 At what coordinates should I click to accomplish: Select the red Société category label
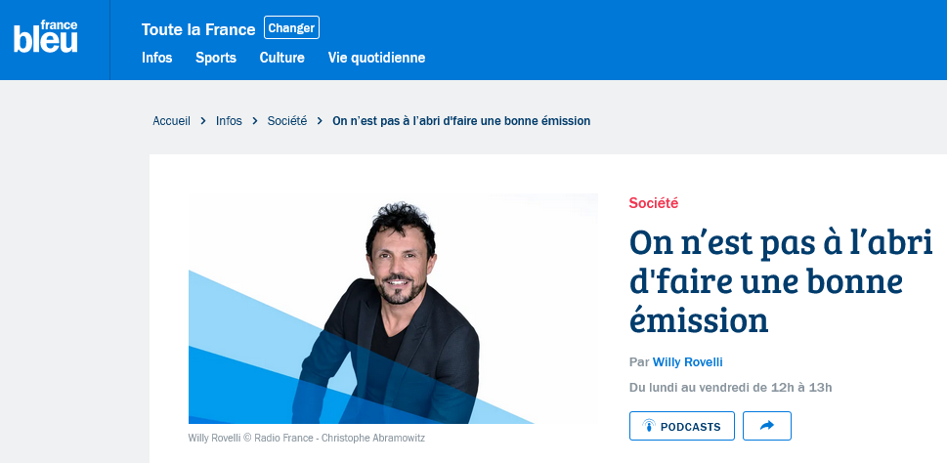[x=654, y=203]
